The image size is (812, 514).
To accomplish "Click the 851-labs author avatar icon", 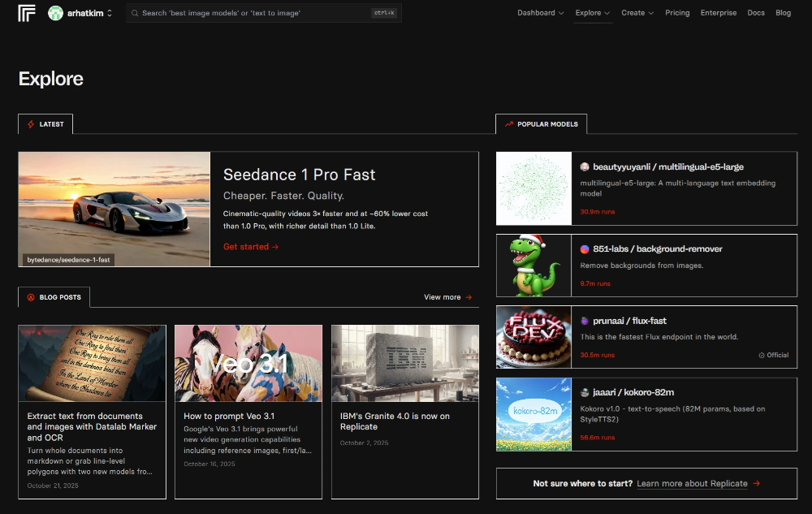I will [x=585, y=249].
